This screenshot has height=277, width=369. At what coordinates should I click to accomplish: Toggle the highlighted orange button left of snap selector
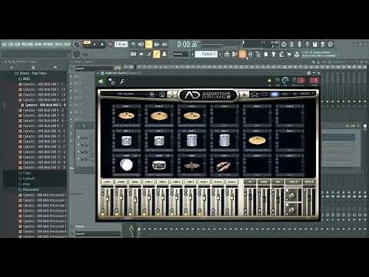point(156,54)
